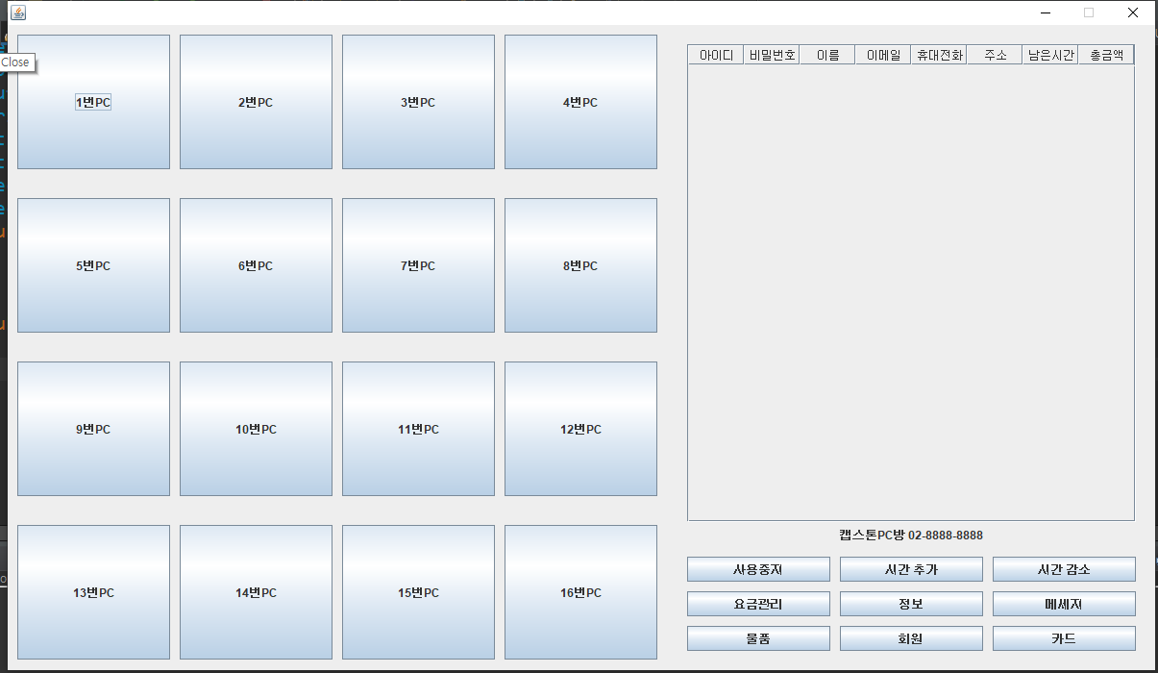Select the 11번PC seat button
1158x673 pixels.
tap(418, 429)
